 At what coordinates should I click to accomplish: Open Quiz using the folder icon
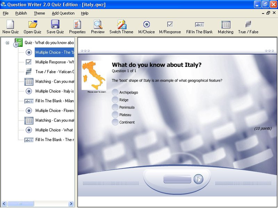[x=33, y=27]
